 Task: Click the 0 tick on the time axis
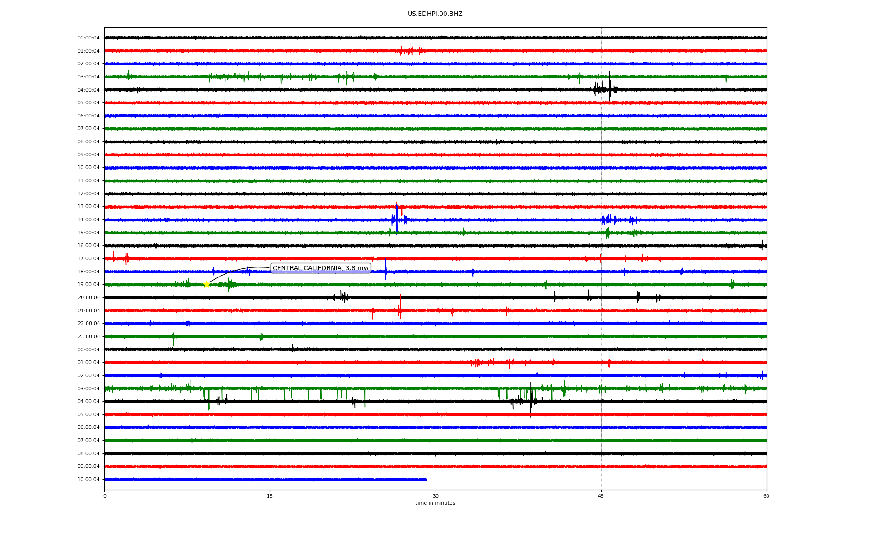coord(105,496)
